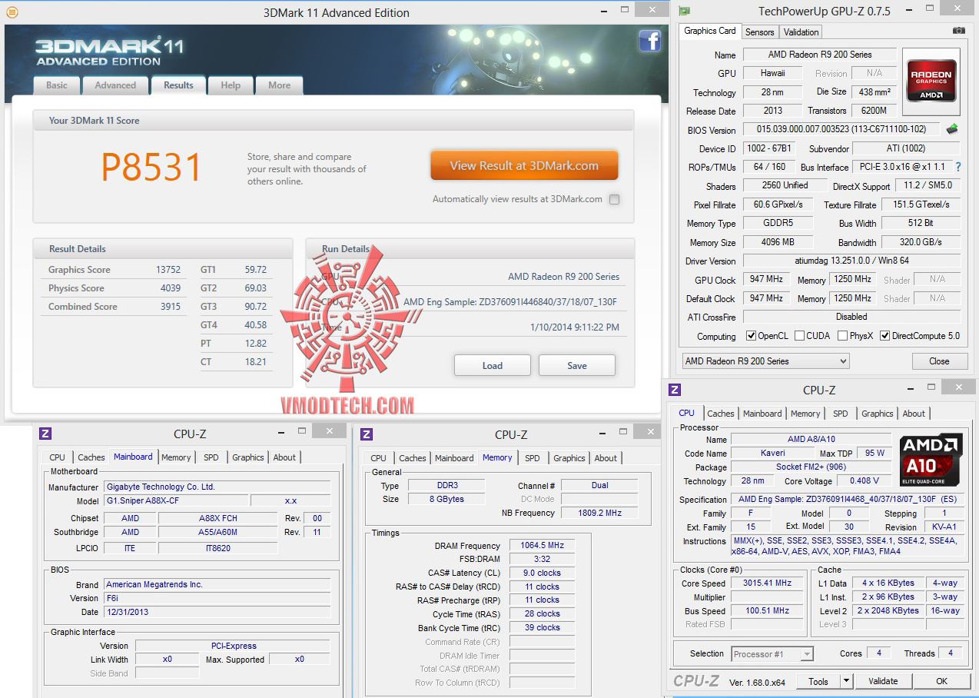
Task: Click View Result at 3DMark.com button
Action: coord(524,165)
